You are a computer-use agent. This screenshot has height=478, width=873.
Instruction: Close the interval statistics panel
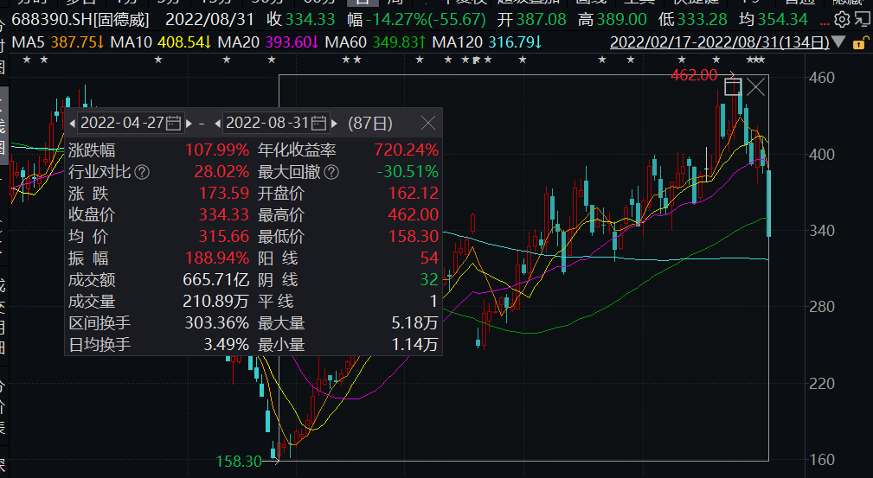427,123
